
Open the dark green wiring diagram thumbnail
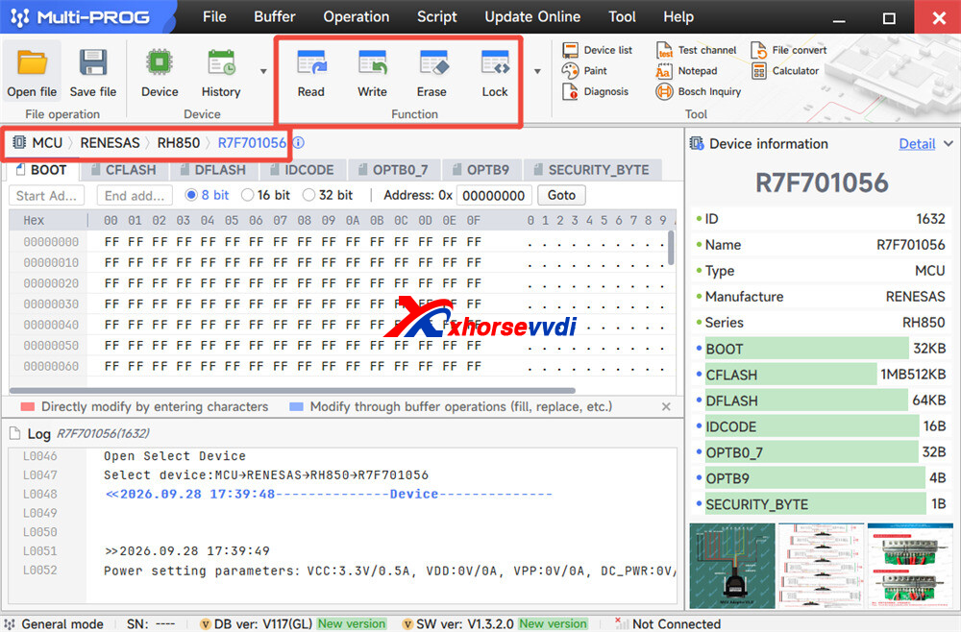732,566
